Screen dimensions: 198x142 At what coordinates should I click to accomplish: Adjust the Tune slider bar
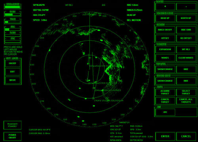coord(13,22)
